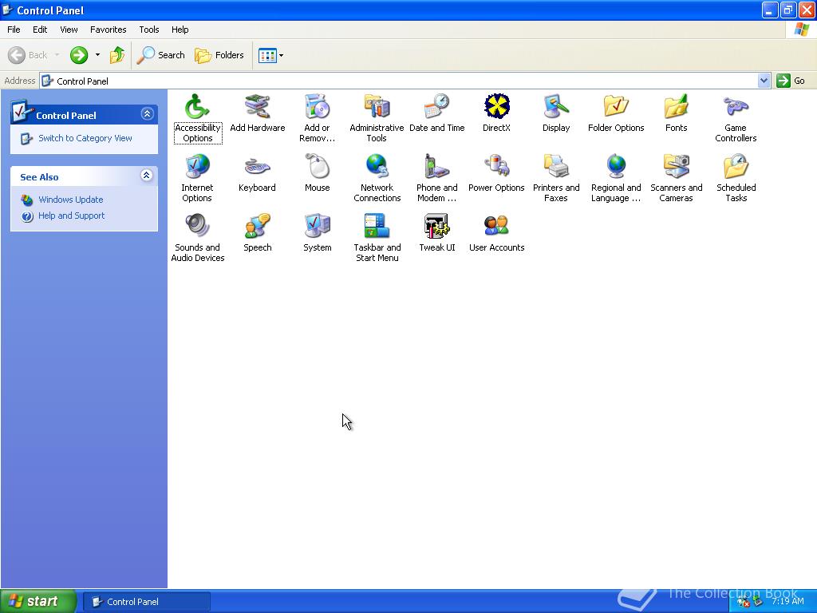The width and height of the screenshot is (817, 613).
Task: Open the Favorites menu
Action: click(x=108, y=30)
